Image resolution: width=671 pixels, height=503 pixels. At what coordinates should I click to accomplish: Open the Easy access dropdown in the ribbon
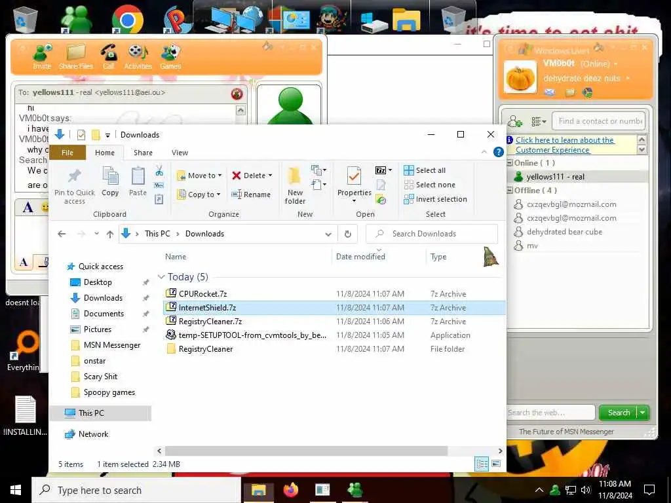(319, 185)
